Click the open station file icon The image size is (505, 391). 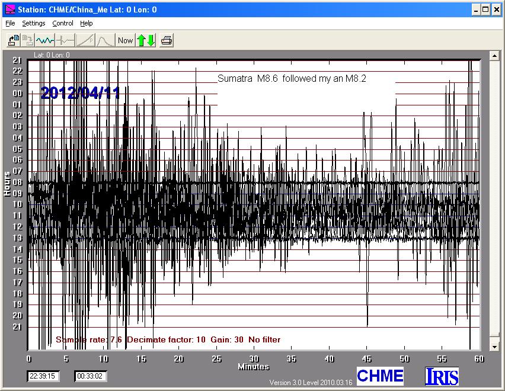click(13, 40)
